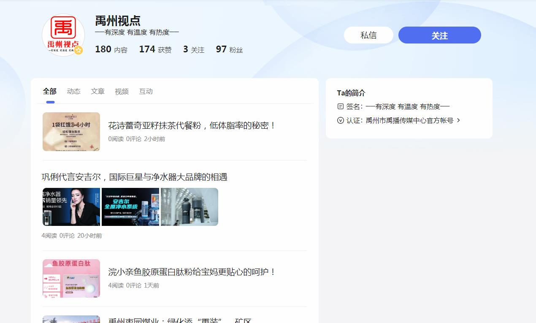Open article 花诗蕾奇亚籽抹茶代餐粉，低体脂率的秘密

[x=192, y=125]
